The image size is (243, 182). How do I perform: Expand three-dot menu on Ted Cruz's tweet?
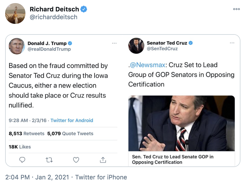[232, 43]
